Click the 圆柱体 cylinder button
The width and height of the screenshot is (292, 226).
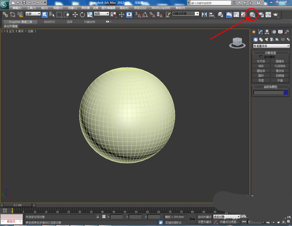tap(261, 71)
